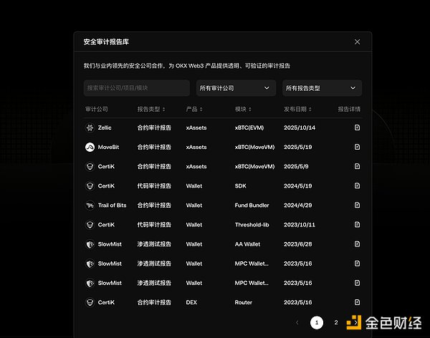Select page 1 in pagination
This screenshot has width=430, height=338.
click(317, 323)
